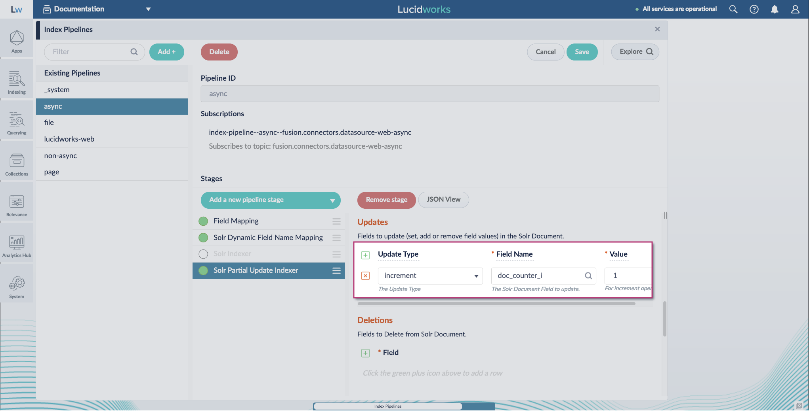Click green plus to add a Deletions field
This screenshot has width=811, height=412.
pyautogui.click(x=366, y=353)
